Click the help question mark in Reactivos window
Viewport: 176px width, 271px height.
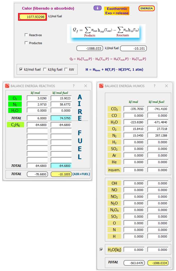click(x=74, y=86)
